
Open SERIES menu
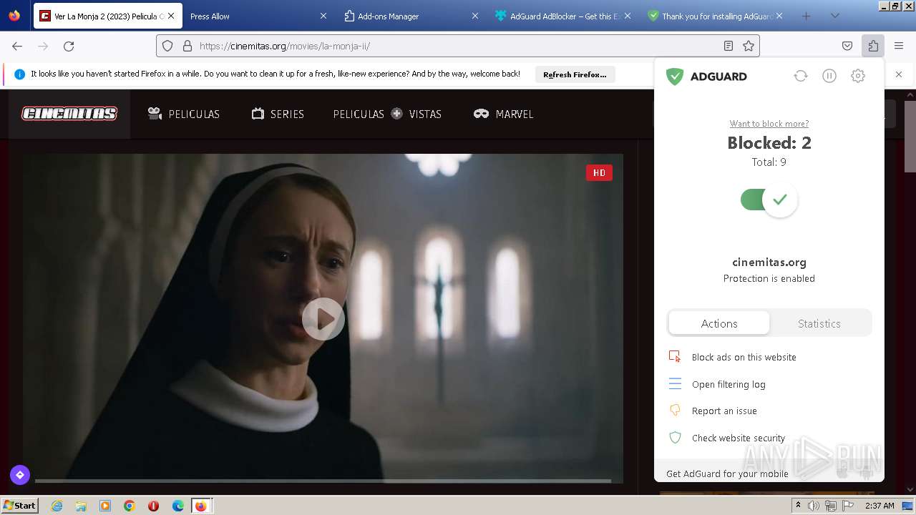pos(278,114)
